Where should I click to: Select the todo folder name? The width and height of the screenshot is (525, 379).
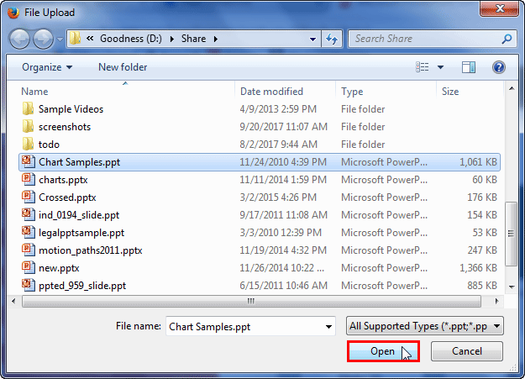pyautogui.click(x=49, y=145)
